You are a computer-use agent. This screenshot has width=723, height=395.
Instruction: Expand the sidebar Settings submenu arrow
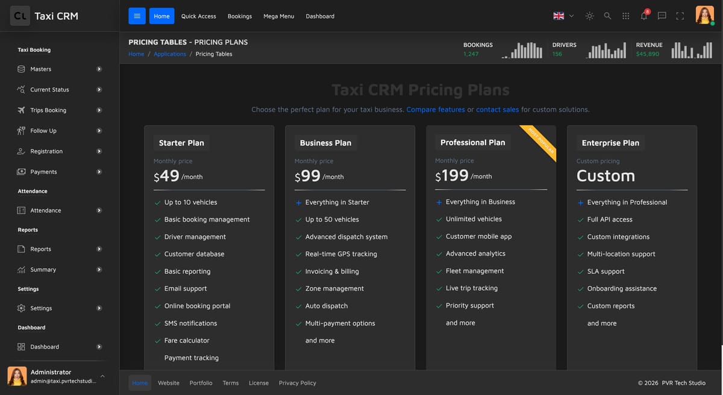99,308
